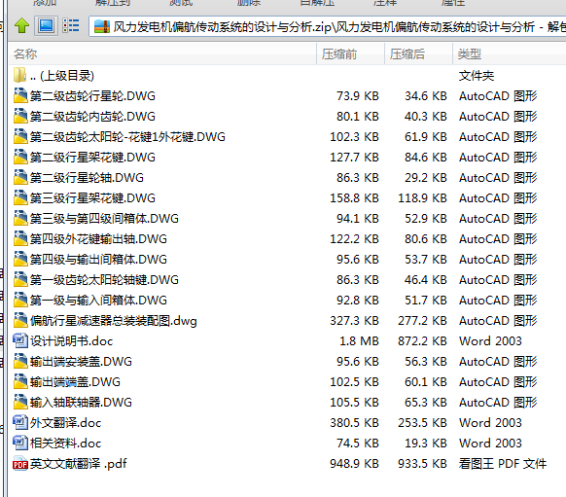The height and width of the screenshot is (497, 566).
Task: Click the icon of 输出端安装盖.DWG
Action: 20,361
